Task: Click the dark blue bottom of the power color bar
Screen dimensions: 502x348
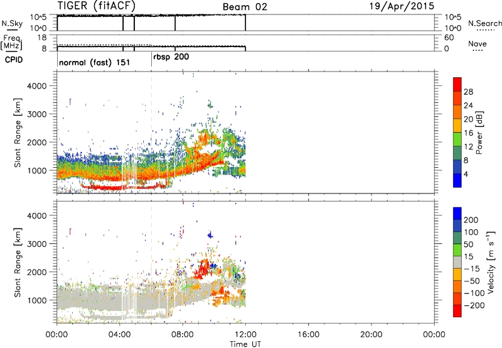Action: click(x=457, y=180)
